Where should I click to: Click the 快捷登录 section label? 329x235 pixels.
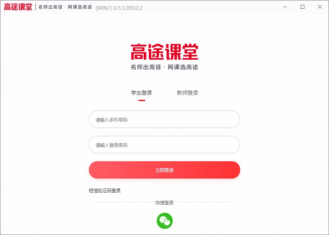coord(164,203)
